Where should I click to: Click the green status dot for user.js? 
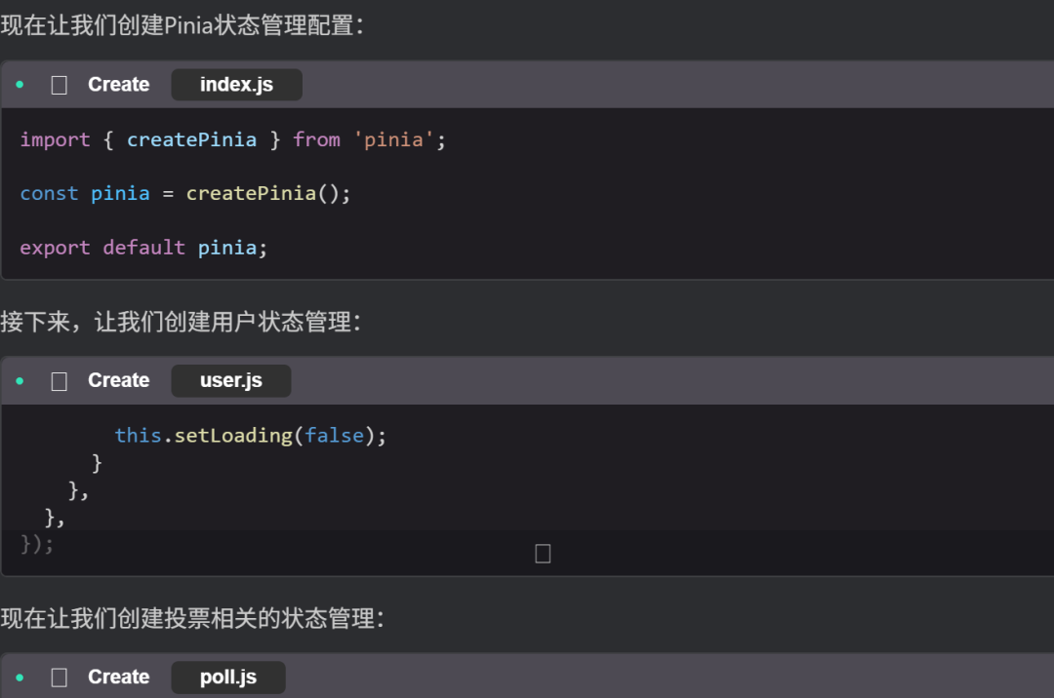20,381
